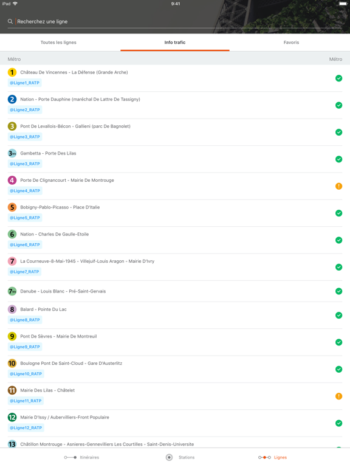Tap the Metro line 10 badge

point(12,364)
